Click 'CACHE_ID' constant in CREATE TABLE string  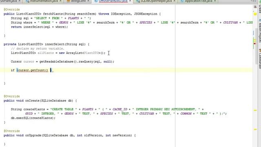pos(120,109)
